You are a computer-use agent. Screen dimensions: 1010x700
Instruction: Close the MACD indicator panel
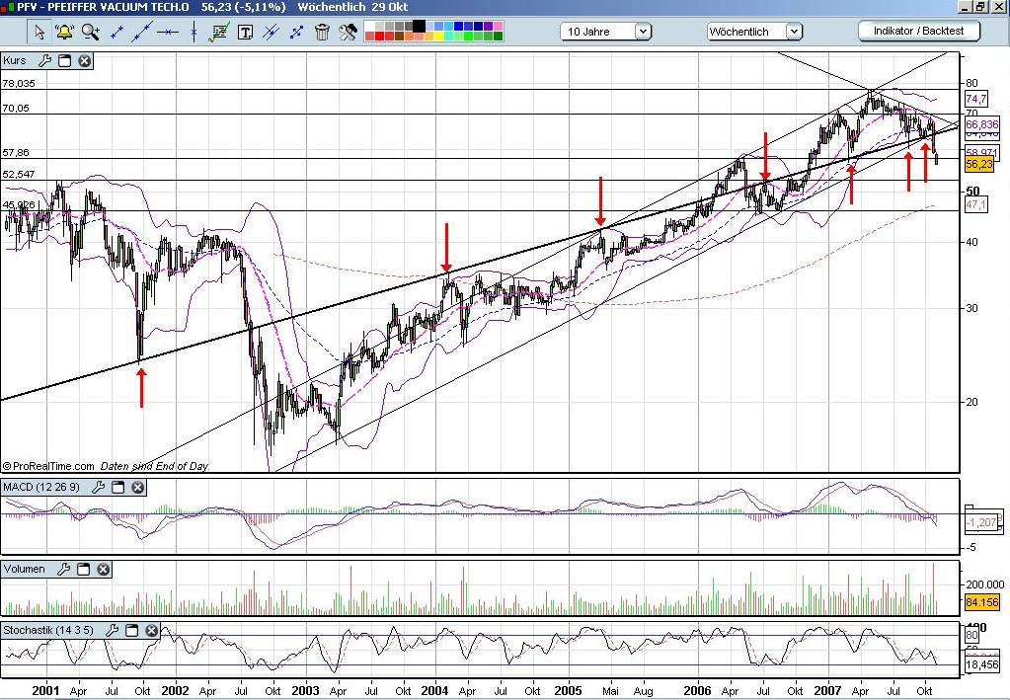(x=138, y=487)
